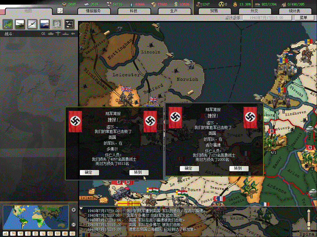Screen dimensions: 317x237
Task: Click the dissent flame icon
Action: [235, 4]
